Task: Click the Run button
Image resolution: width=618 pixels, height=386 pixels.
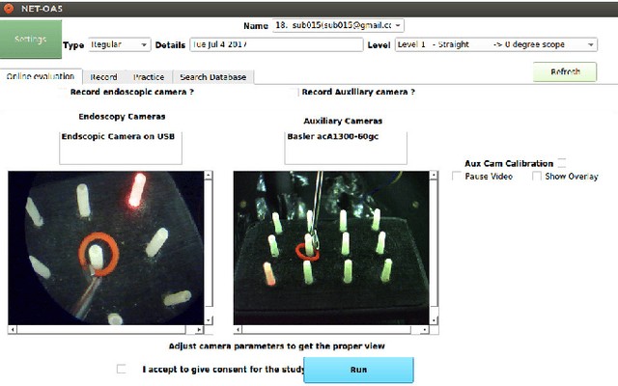Action: tap(358, 370)
